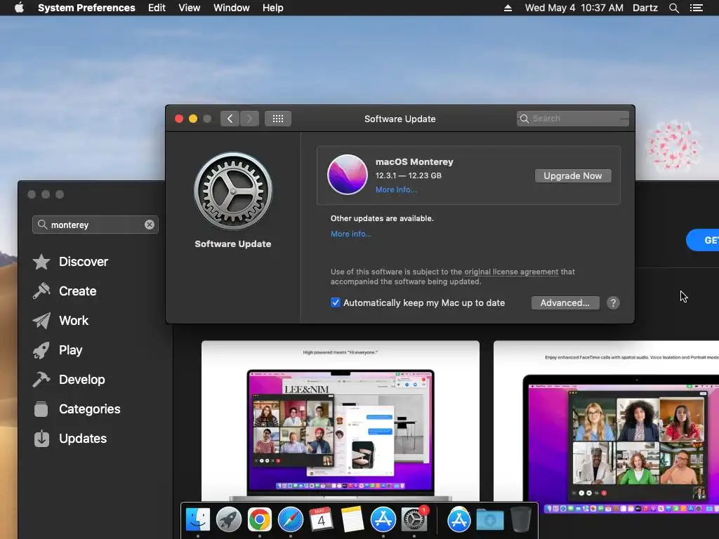The image size is (719, 539).
Task: Open Work in App Store sidebar
Action: click(x=60, y=320)
